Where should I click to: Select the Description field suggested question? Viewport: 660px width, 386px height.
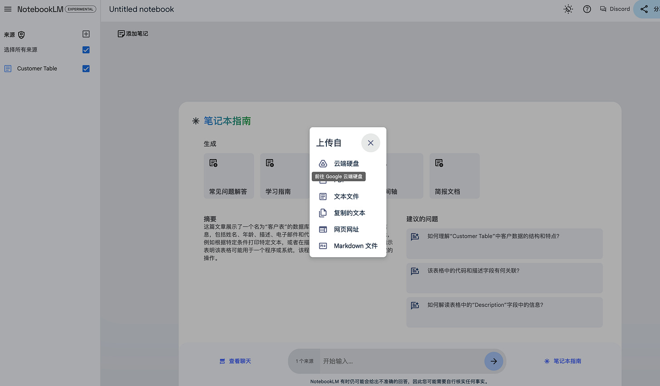[505, 312]
